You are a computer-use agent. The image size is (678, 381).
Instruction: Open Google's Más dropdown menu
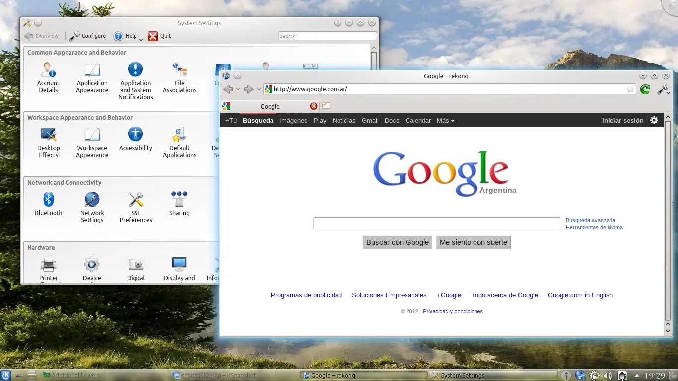coord(445,120)
